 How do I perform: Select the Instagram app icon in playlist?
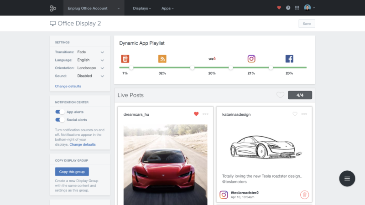[251, 59]
